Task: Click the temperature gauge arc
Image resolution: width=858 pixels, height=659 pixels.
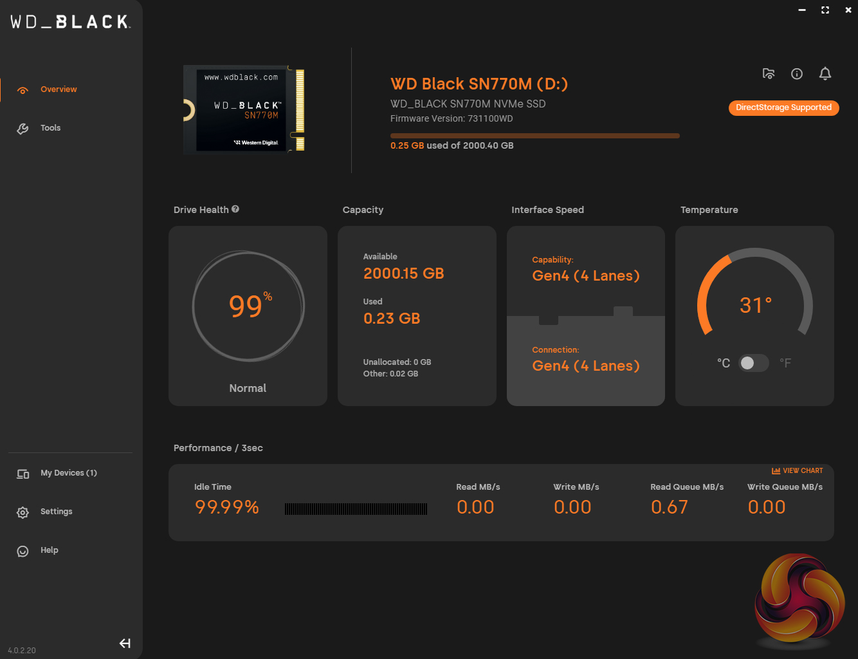Action: (755, 291)
